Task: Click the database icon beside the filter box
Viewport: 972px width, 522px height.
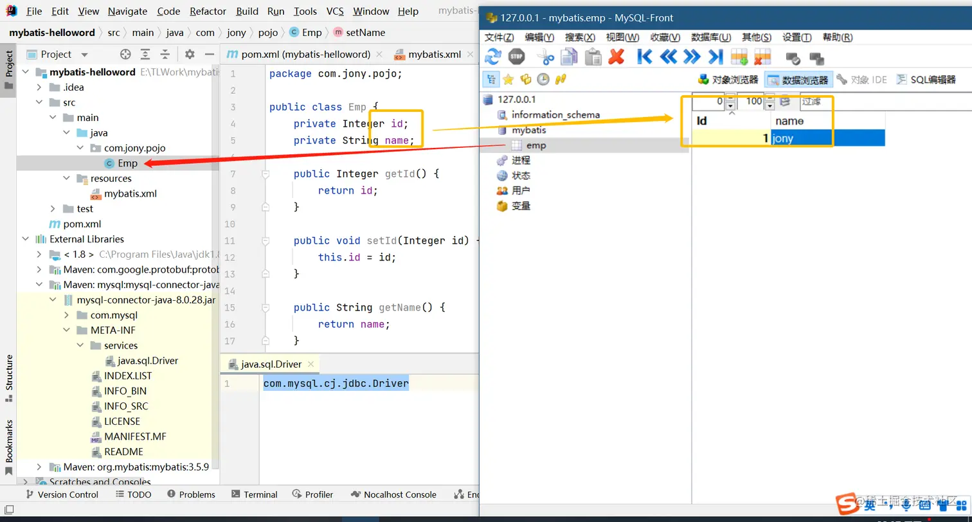Action: [x=785, y=101]
